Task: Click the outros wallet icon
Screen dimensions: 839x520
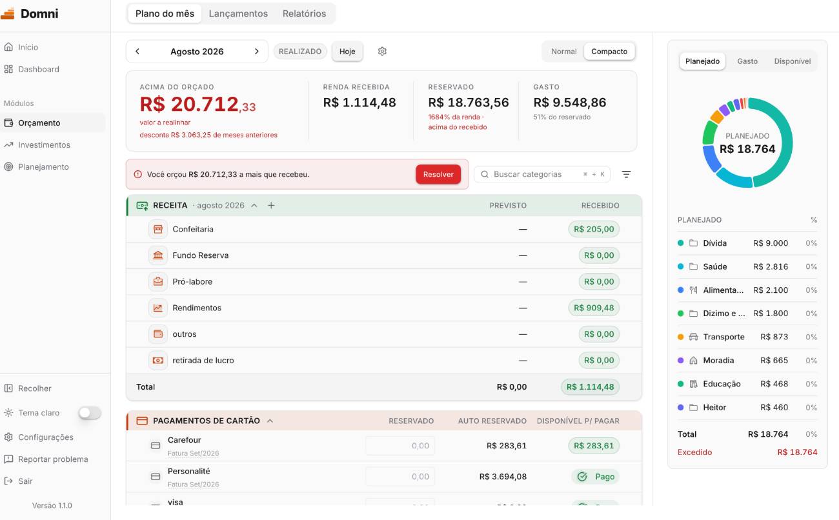Action: click(x=158, y=334)
